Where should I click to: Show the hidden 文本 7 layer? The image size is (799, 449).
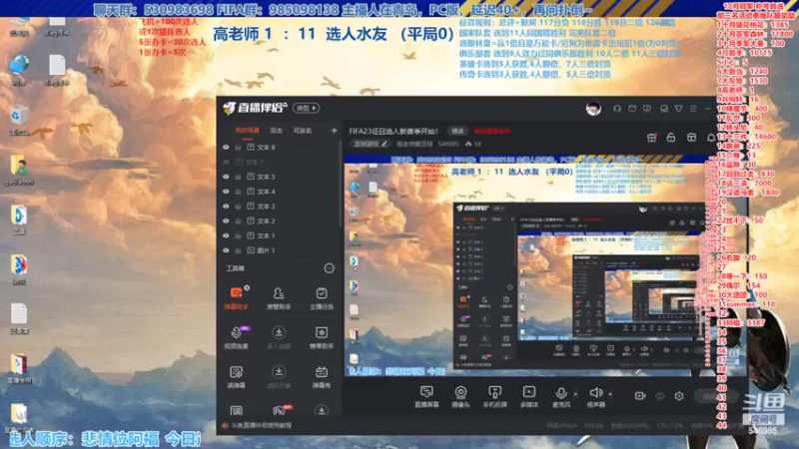click(x=226, y=162)
